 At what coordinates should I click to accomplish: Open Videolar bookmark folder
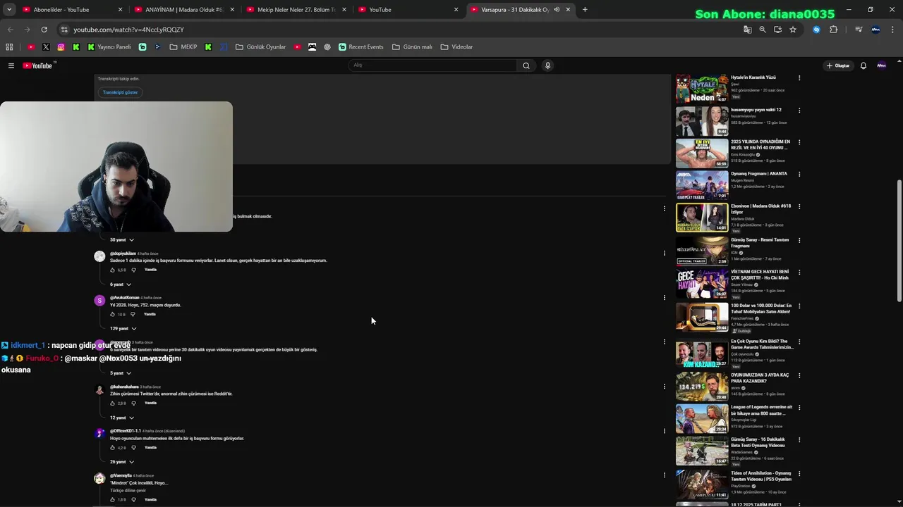[x=456, y=47]
